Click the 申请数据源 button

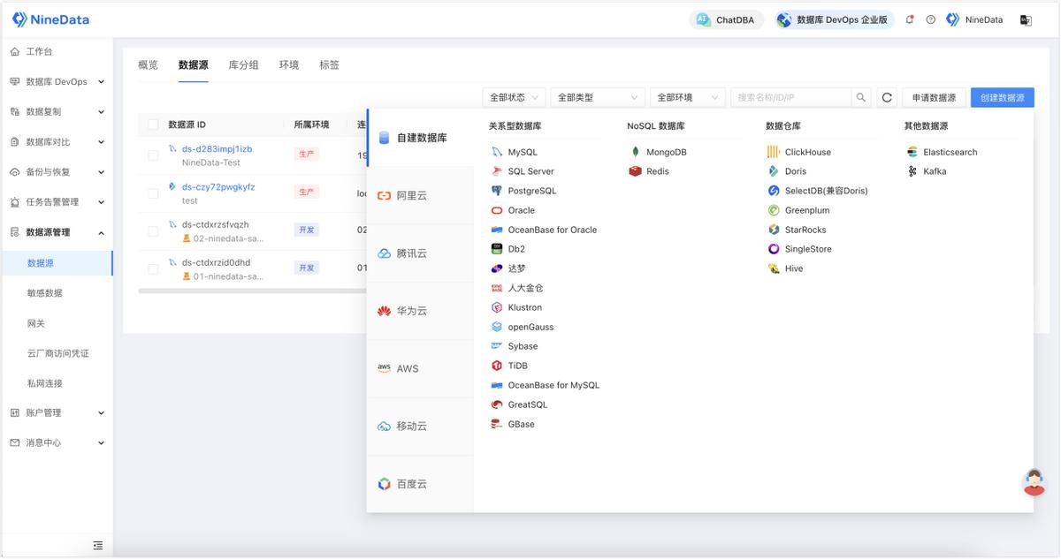(x=934, y=98)
